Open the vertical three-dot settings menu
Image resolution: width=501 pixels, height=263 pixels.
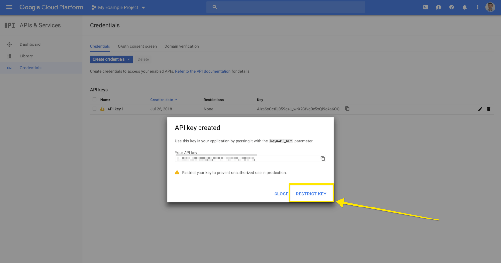(x=477, y=7)
